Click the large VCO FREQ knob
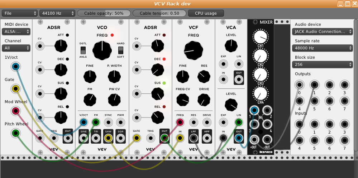 [x=102, y=50]
